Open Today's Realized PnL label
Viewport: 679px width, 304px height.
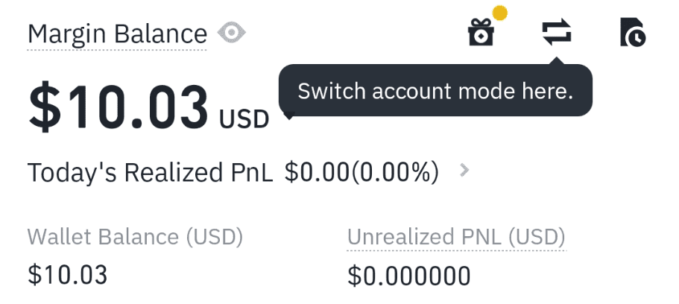[x=152, y=172]
